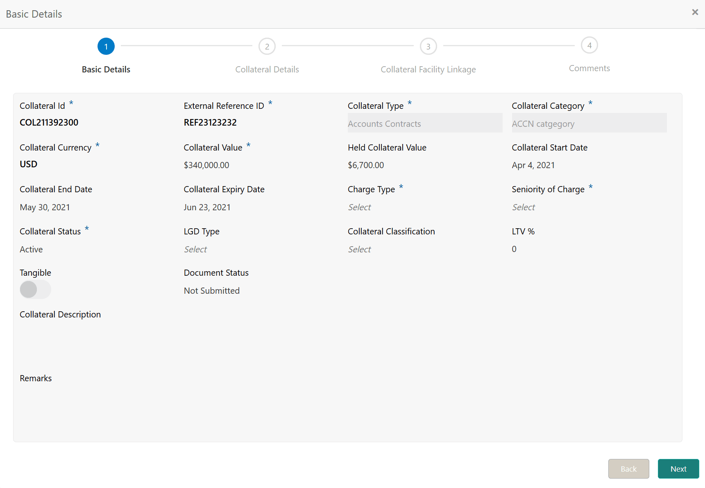This screenshot has width=705, height=488.
Task: Jump to step 3 circle in the wizard
Action: [428, 46]
